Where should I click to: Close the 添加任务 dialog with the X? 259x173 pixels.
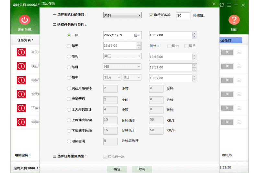214,4
